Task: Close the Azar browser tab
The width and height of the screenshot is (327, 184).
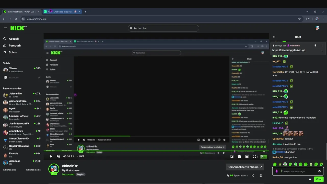Action: tap(79, 11)
